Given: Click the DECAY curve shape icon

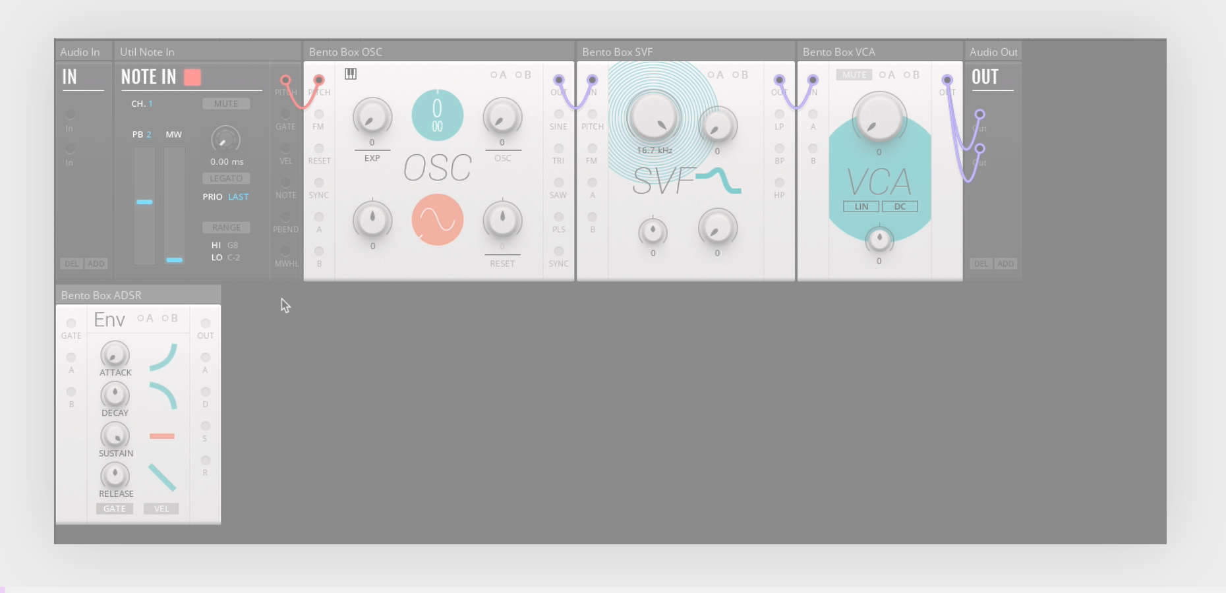Looking at the screenshot, I should pyautogui.click(x=162, y=396).
